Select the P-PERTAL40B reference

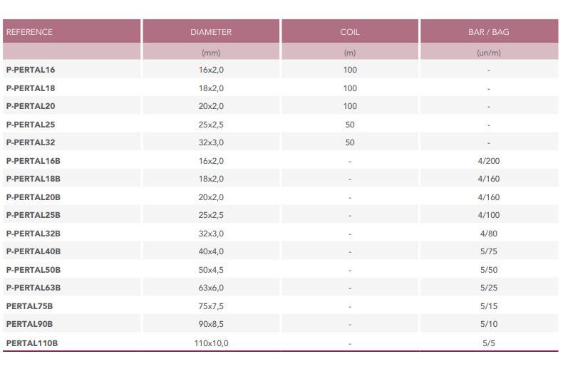click(x=33, y=251)
